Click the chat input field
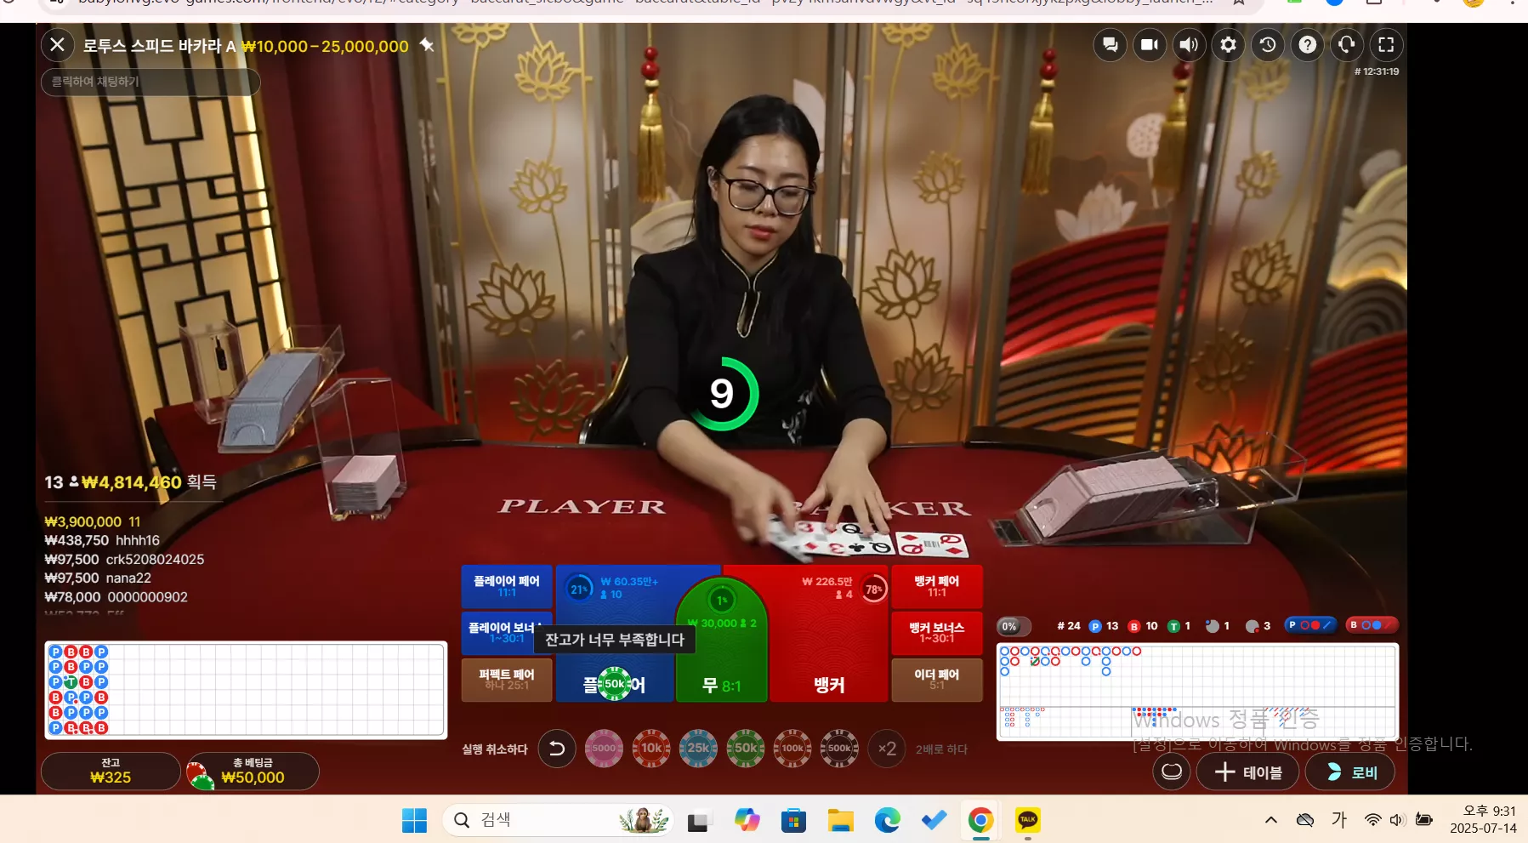Screen dimensions: 1528x843 tap(151, 82)
